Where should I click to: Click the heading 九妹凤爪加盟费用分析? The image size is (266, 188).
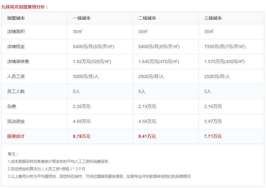(25, 7)
